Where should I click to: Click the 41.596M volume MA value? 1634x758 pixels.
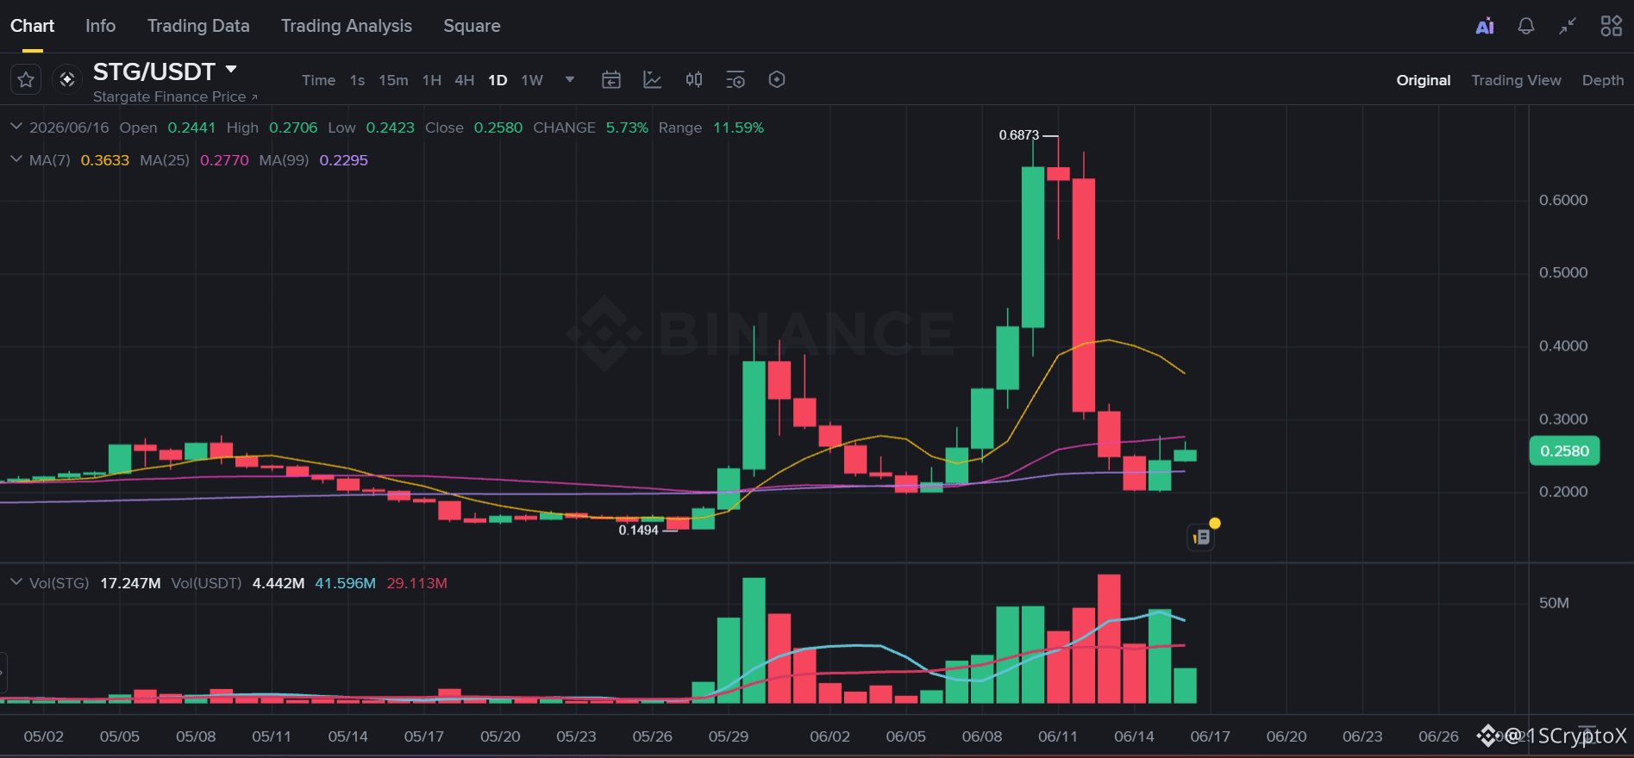(345, 583)
